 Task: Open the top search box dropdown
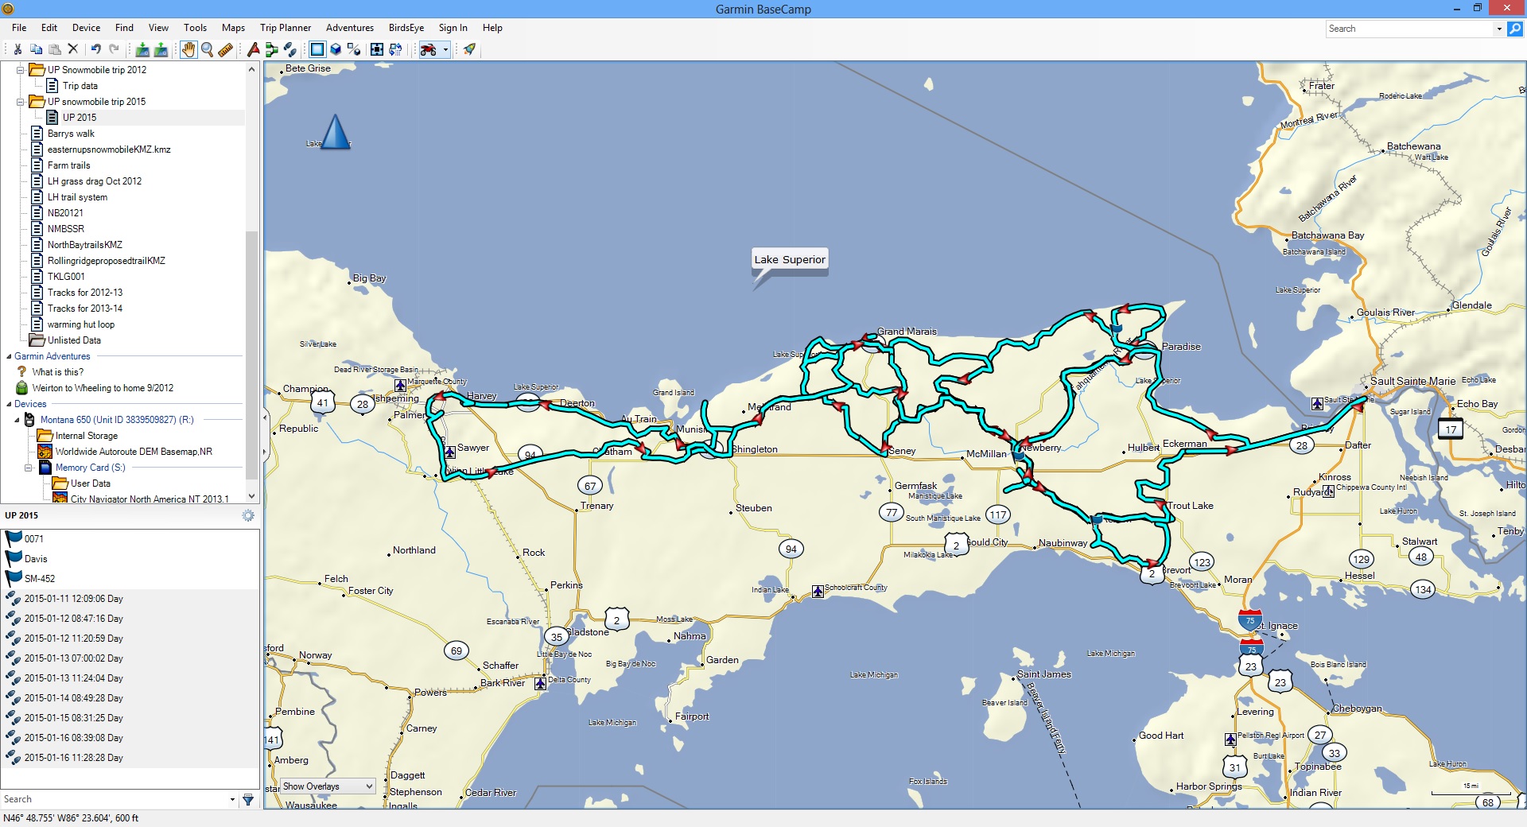[x=1499, y=29]
